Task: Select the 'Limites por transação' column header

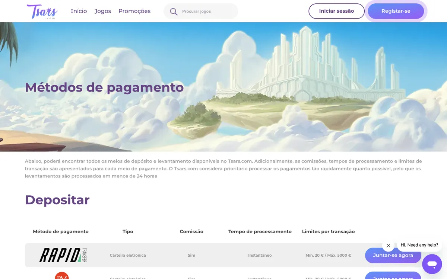Action: 328,231
